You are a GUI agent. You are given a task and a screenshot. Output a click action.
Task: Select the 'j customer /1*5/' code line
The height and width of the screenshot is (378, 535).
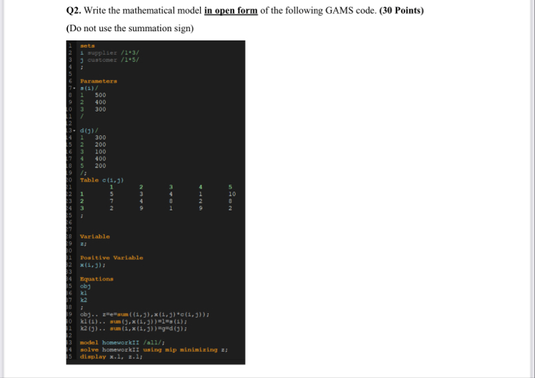[110, 60]
